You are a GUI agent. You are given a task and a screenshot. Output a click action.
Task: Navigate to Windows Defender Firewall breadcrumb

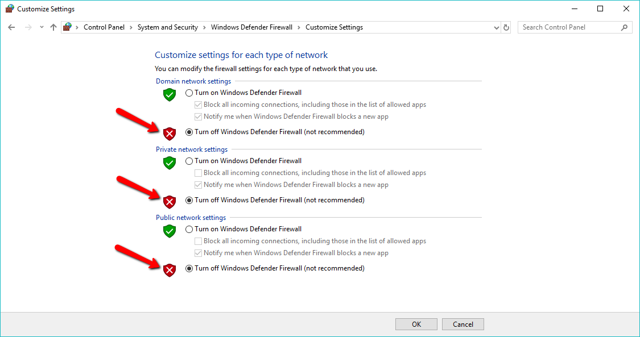point(251,27)
